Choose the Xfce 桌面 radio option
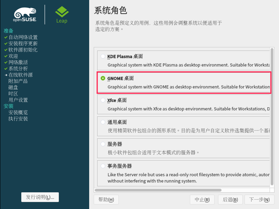The width and height of the screenshot is (279, 209). click(103, 100)
